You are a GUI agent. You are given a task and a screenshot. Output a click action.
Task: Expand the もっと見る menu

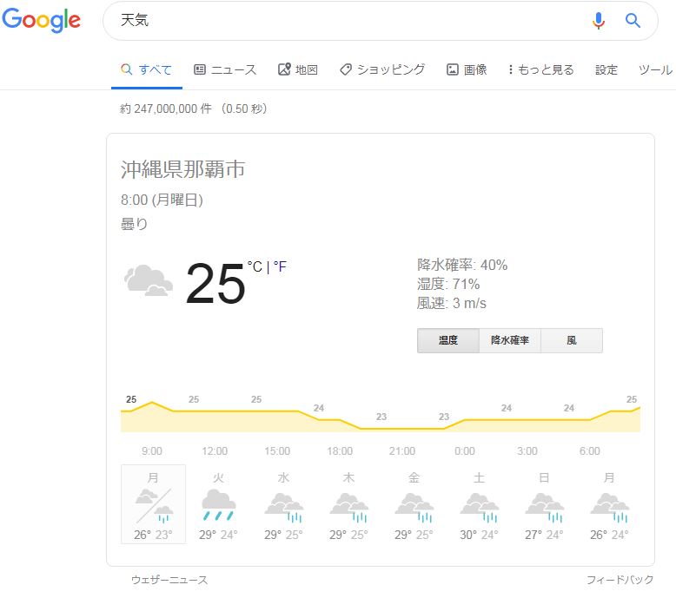click(x=540, y=69)
